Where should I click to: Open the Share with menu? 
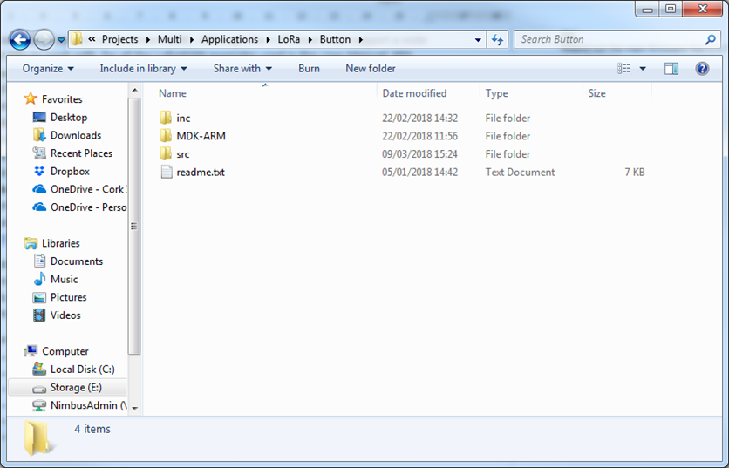pyautogui.click(x=242, y=69)
